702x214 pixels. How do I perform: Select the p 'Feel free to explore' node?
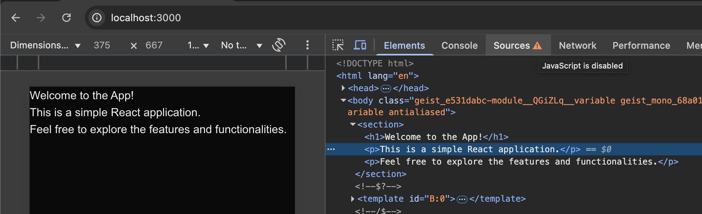point(521,161)
